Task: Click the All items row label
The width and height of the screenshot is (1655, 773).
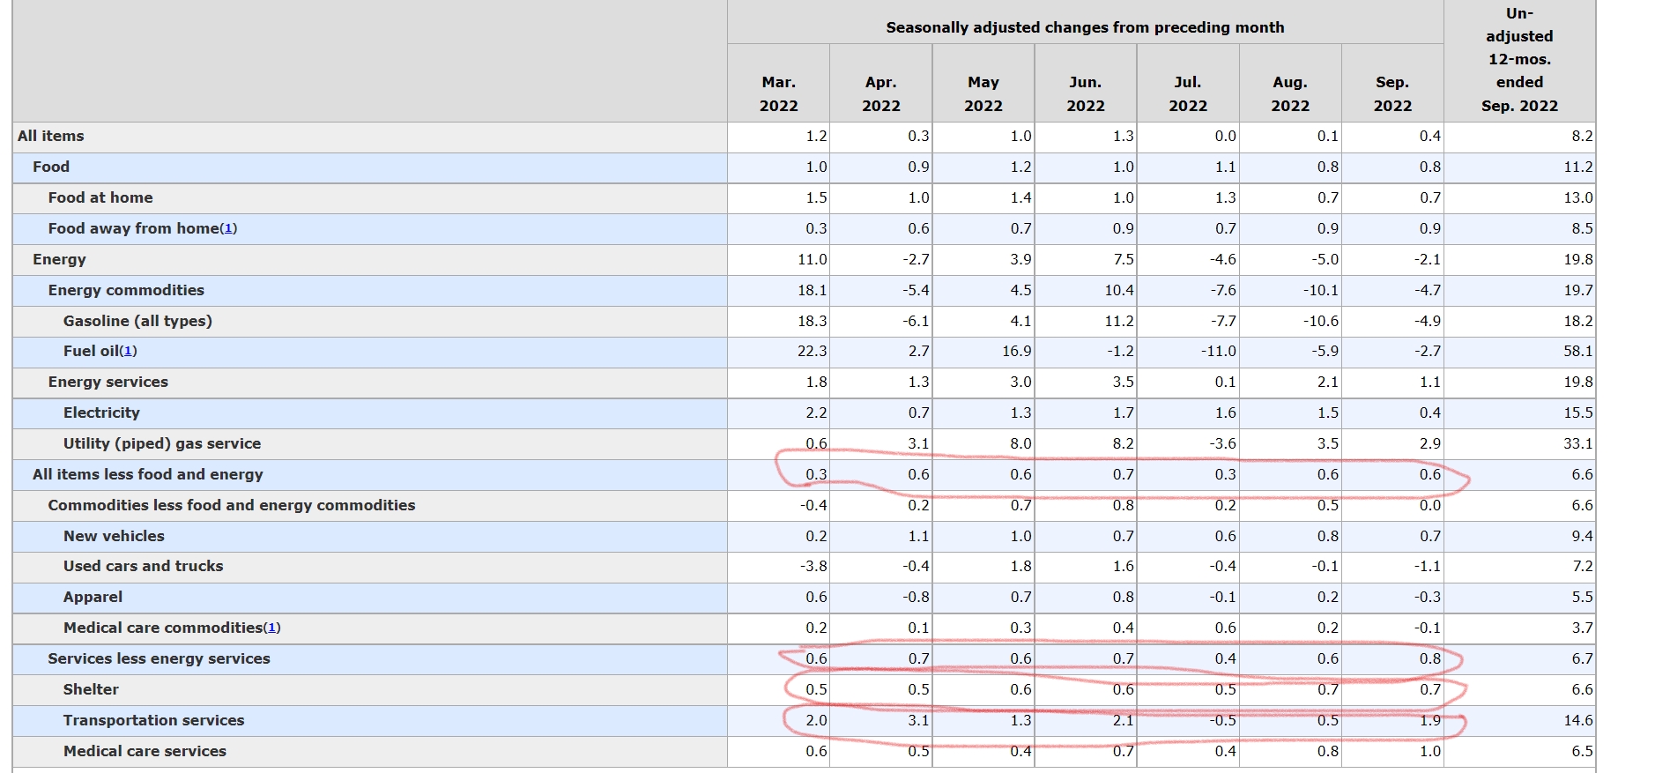Action: (x=51, y=137)
